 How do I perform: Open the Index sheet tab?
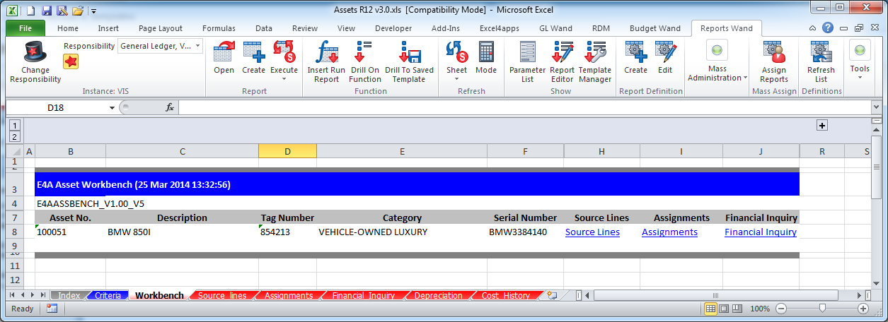coord(69,295)
